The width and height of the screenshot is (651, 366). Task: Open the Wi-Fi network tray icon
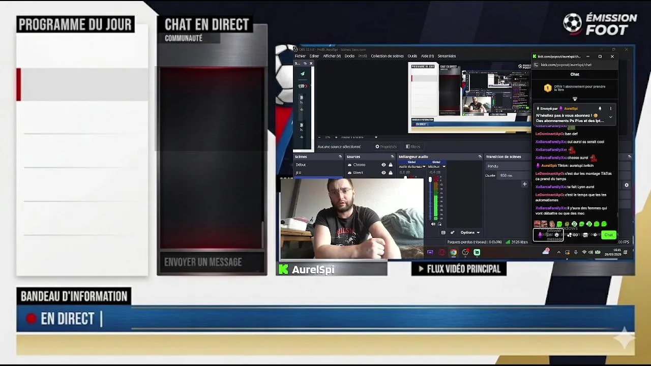click(x=584, y=252)
